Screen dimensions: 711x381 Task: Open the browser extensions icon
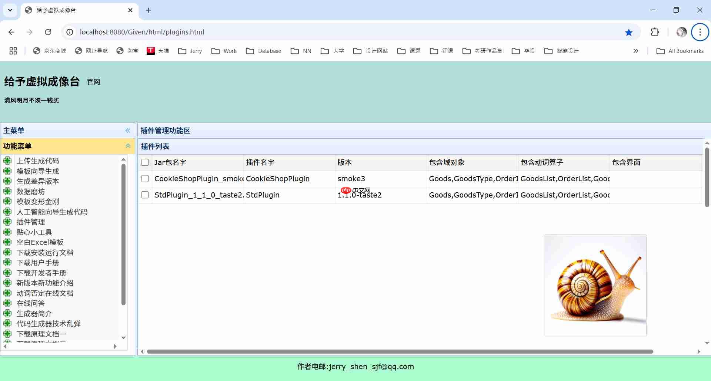tap(655, 32)
